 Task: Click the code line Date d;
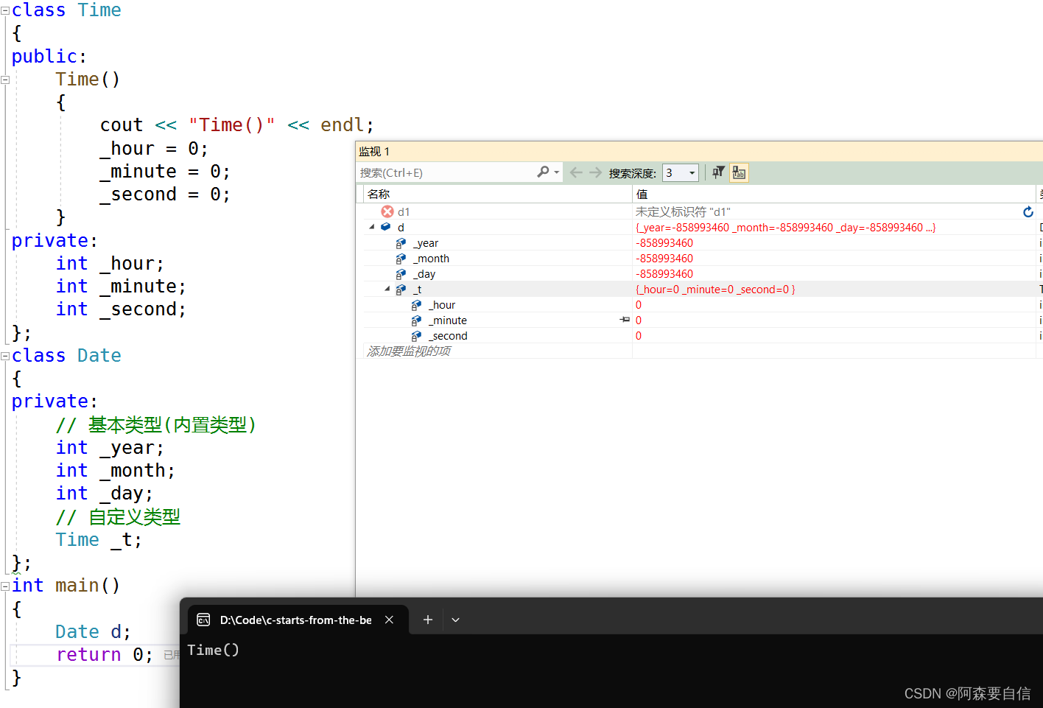(93, 632)
